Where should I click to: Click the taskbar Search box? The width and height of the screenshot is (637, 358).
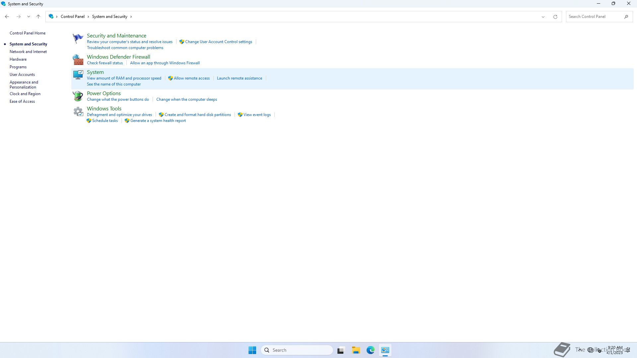297,350
